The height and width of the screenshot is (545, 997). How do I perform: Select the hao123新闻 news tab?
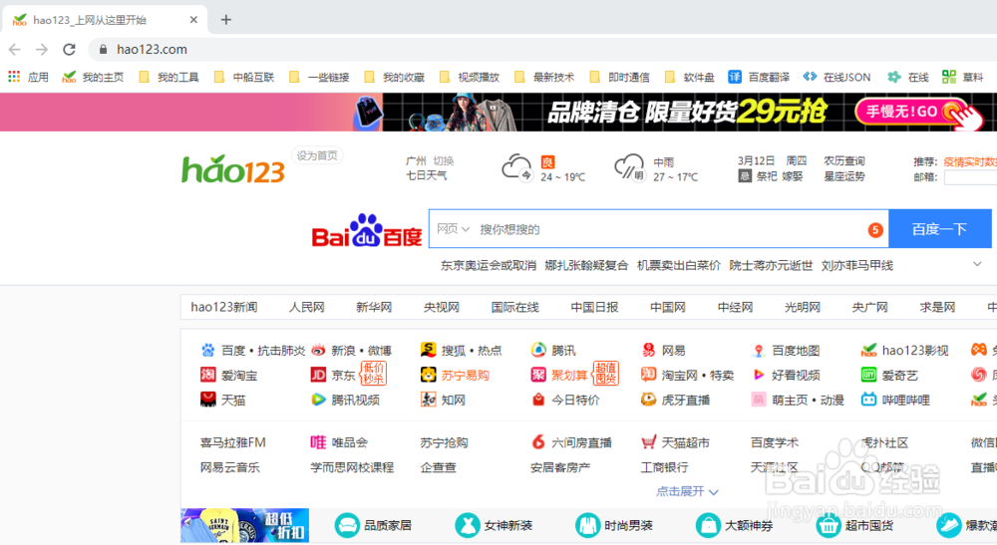223,307
